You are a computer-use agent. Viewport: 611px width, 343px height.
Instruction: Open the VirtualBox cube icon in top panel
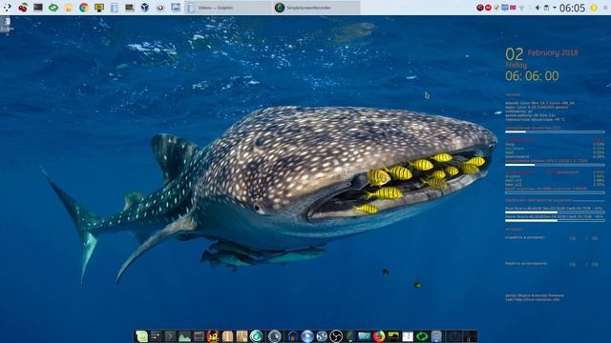144,8
